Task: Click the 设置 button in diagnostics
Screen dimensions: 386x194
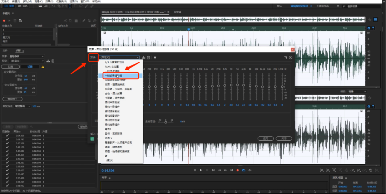Action: [x=30, y=67]
